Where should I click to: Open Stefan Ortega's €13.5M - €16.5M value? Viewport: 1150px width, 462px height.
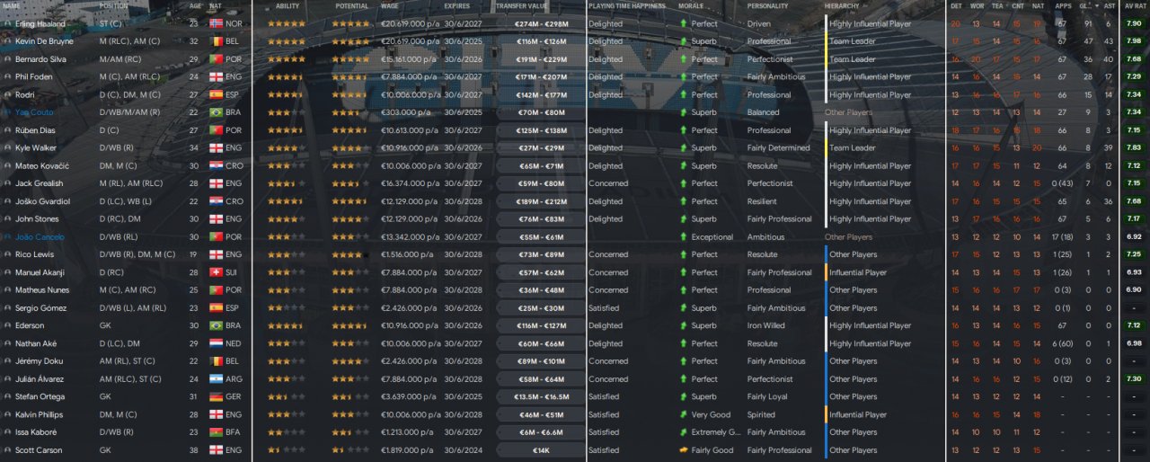(541, 396)
